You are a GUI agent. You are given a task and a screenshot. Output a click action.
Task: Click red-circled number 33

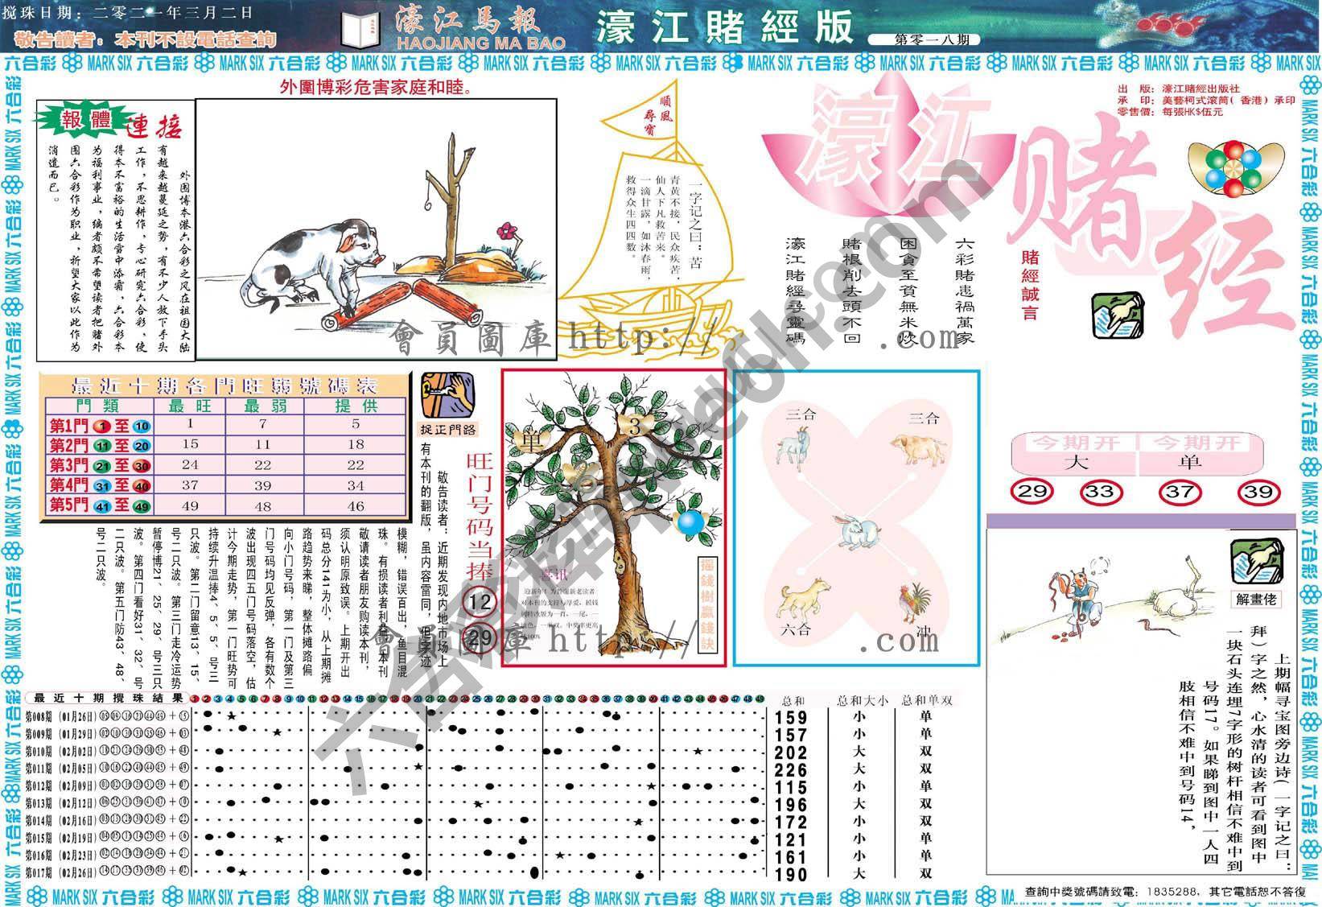tap(1100, 491)
